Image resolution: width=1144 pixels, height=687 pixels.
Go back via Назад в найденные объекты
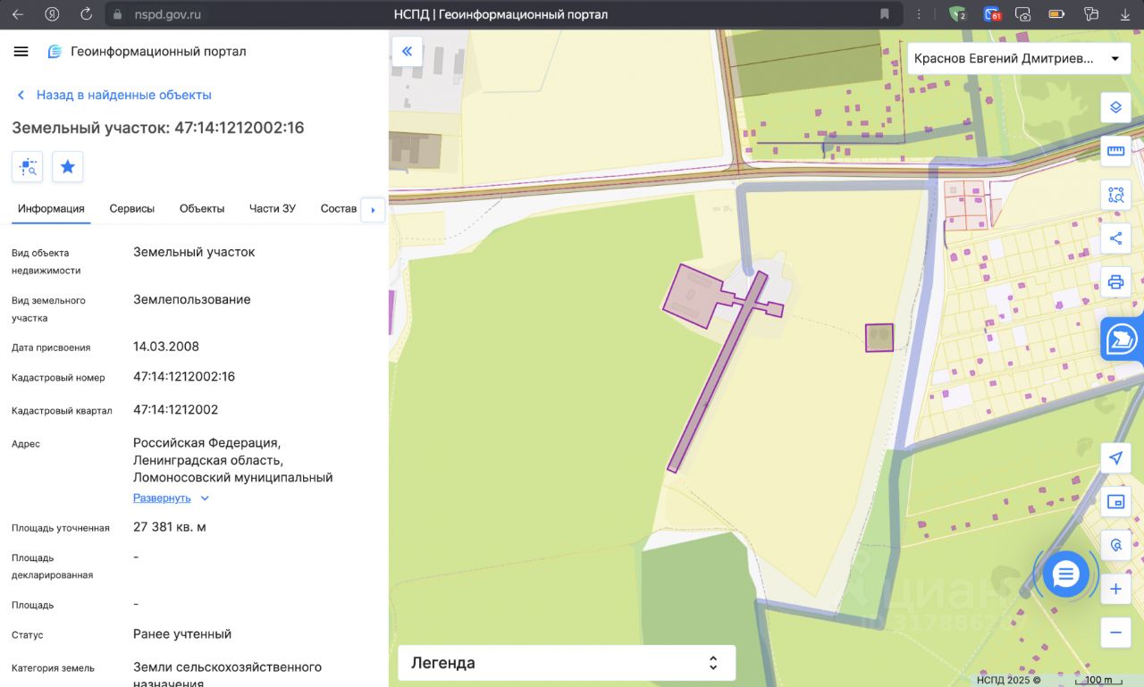(x=114, y=95)
